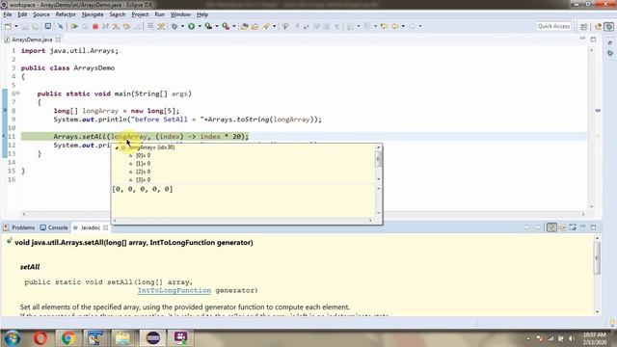The height and width of the screenshot is (347, 617).
Task: Maximize the editor area
Action: click(594, 39)
